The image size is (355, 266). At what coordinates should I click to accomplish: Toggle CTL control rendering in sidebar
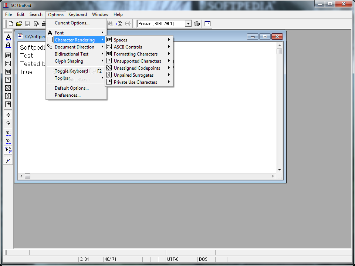click(x=8, y=63)
